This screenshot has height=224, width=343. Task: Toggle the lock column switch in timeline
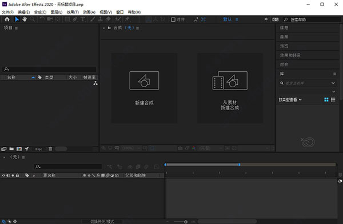pyautogui.click(x=17, y=176)
